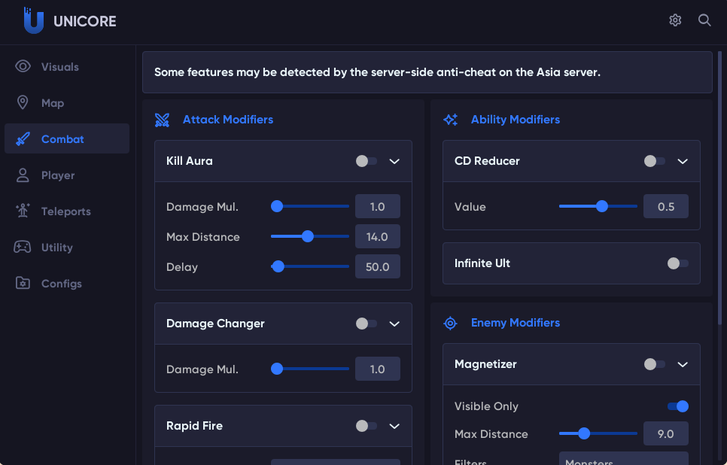
Task: Go to the Player section
Action: click(67, 175)
